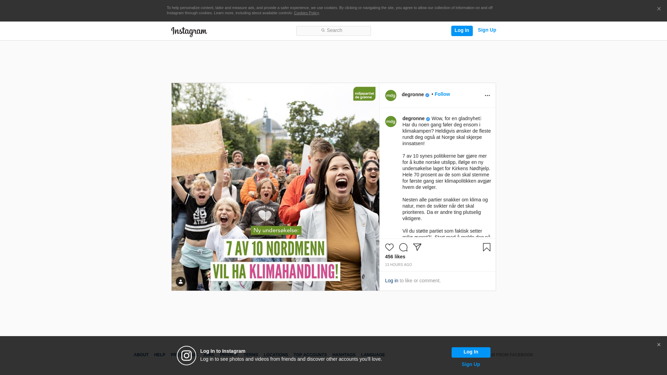Close the Log In to Instagram banner
The width and height of the screenshot is (667, 375).
point(659,345)
